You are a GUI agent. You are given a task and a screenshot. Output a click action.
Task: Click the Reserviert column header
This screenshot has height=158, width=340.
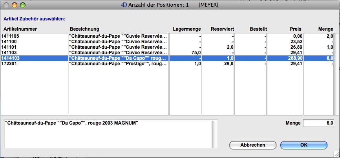pyautogui.click(x=222, y=29)
